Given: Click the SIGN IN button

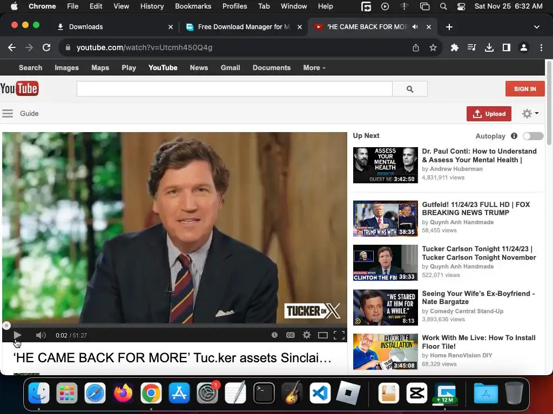Looking at the screenshot, I should pos(525,89).
